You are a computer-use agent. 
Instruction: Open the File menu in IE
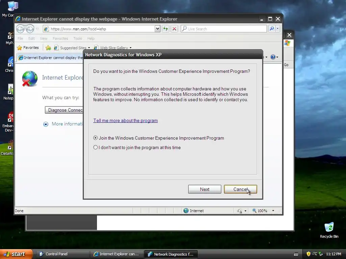tap(20, 38)
